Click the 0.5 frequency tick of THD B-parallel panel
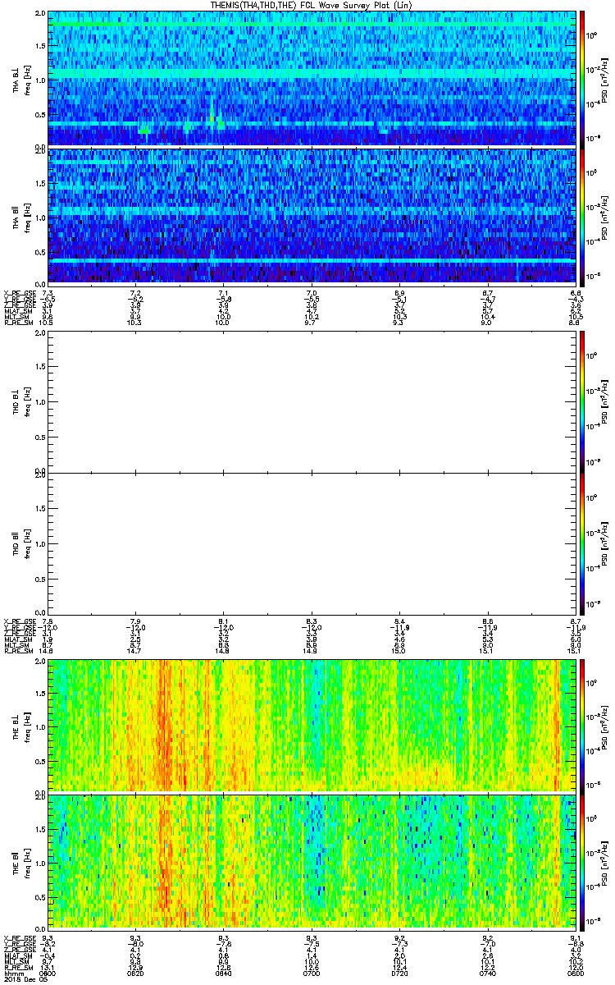Image resolution: width=615 pixels, height=985 pixels. tap(40, 579)
